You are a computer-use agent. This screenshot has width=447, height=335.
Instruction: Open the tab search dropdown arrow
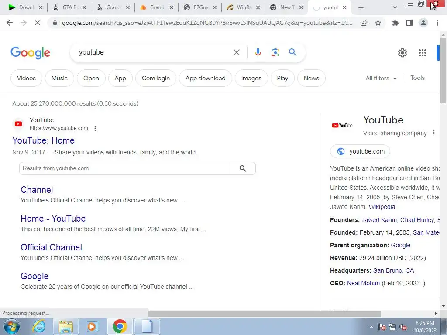pyautogui.click(x=395, y=7)
